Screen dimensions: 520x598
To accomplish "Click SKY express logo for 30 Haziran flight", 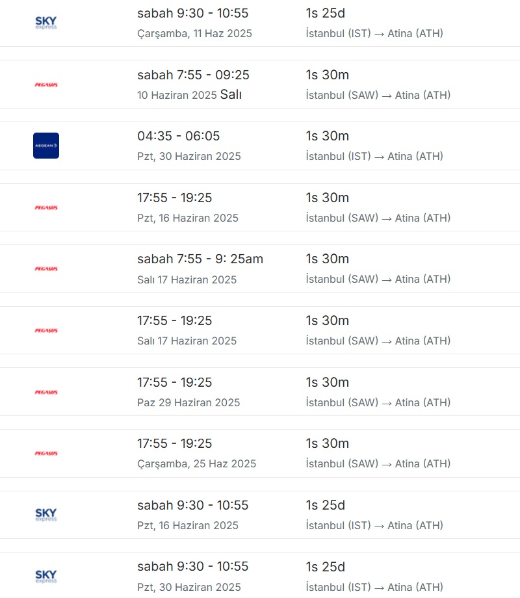I will point(45,577).
